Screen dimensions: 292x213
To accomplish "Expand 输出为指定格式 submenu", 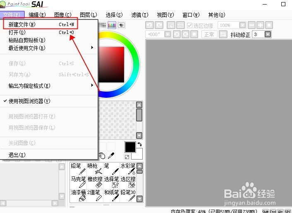I will pyautogui.click(x=49, y=86).
